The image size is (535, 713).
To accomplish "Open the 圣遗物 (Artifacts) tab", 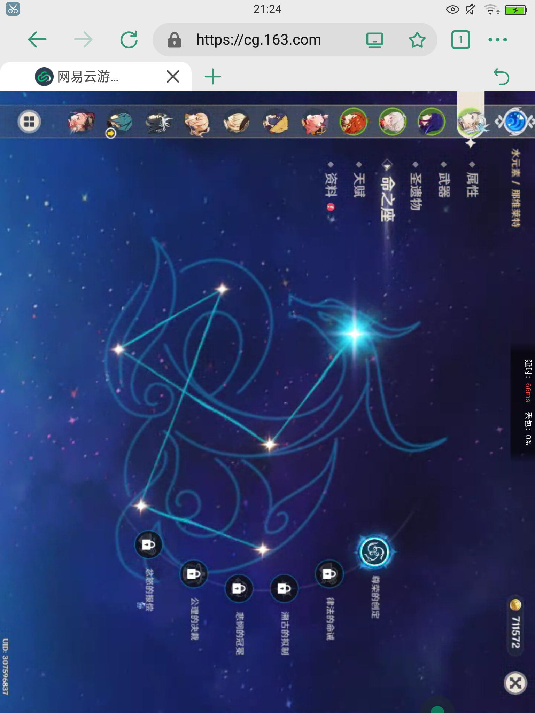I will click(416, 191).
